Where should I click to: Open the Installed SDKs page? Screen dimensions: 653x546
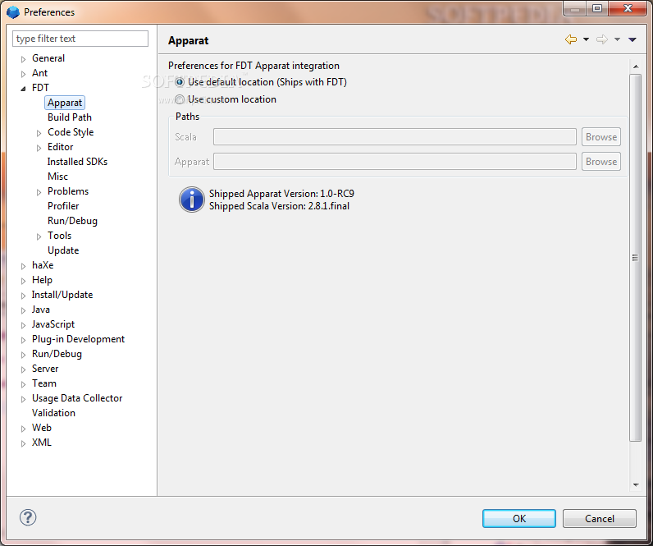(x=77, y=161)
